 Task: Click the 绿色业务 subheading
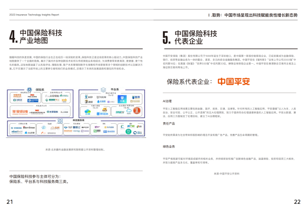tap(169, 147)
